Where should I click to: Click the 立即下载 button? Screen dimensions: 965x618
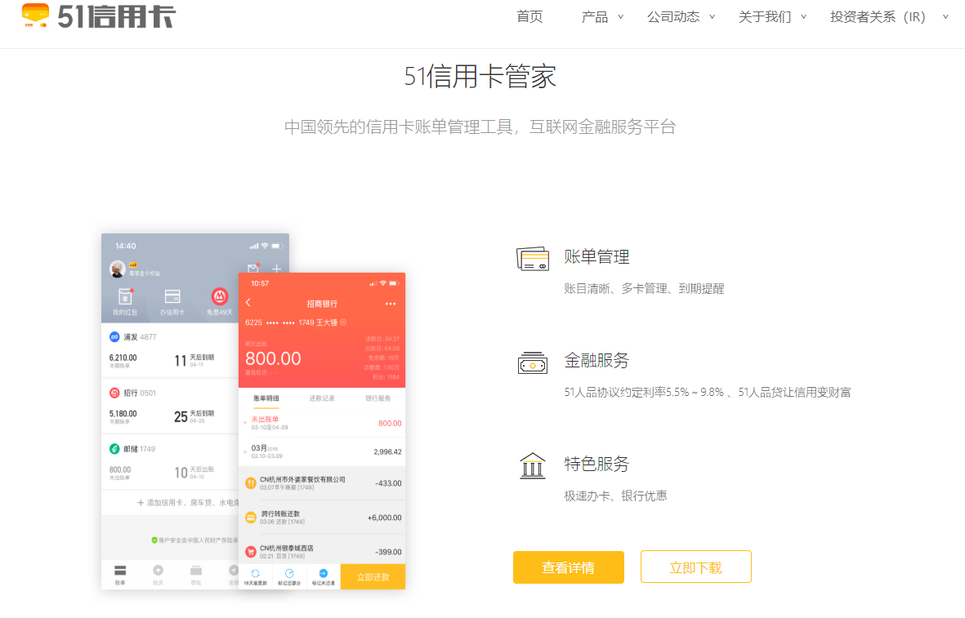pos(696,567)
